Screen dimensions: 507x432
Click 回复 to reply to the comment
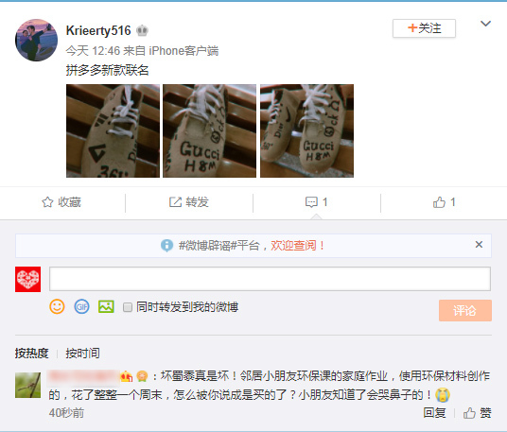point(434,413)
